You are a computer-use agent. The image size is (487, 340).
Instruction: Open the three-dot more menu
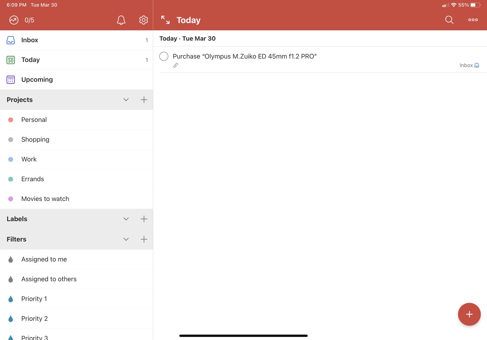(473, 20)
